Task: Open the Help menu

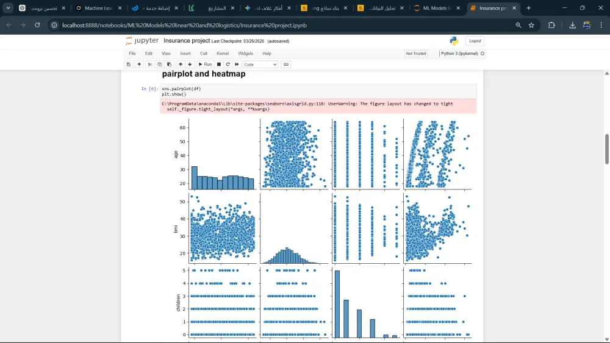Action: (x=267, y=54)
